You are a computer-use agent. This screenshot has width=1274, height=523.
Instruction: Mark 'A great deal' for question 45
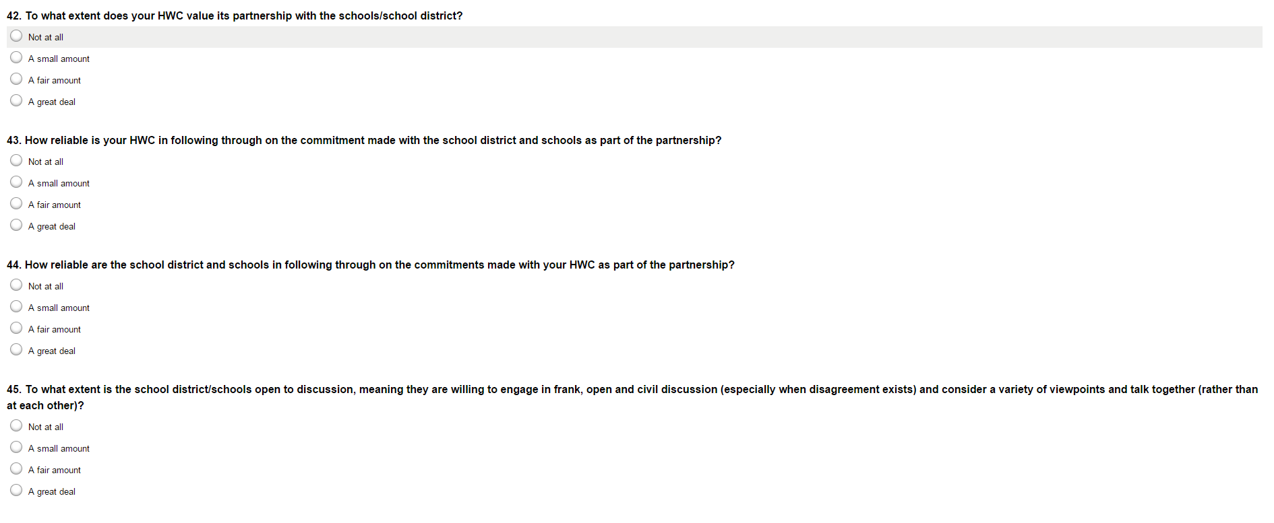click(x=16, y=491)
